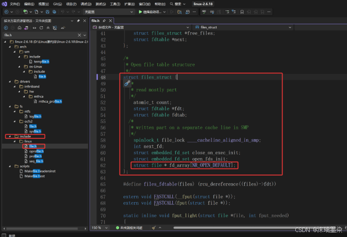347x237 pixels.
Task: Open the Git(G) menu
Action: 58,4
